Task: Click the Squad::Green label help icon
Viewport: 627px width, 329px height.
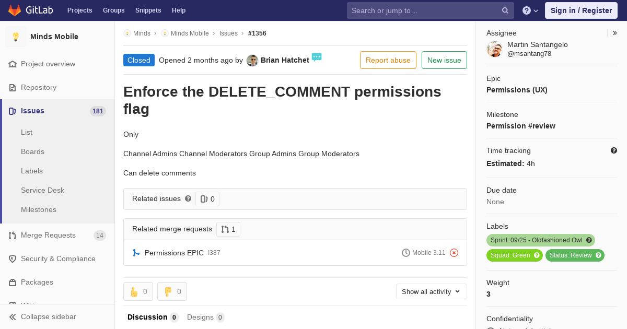Action: tap(537, 255)
